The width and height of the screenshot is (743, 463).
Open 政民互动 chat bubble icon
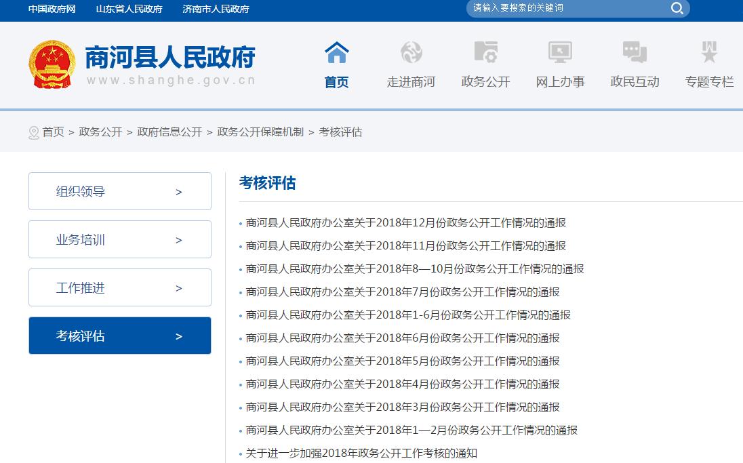coord(635,52)
